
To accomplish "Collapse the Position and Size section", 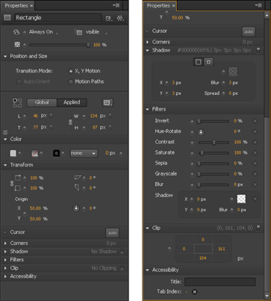I will coord(5,57).
